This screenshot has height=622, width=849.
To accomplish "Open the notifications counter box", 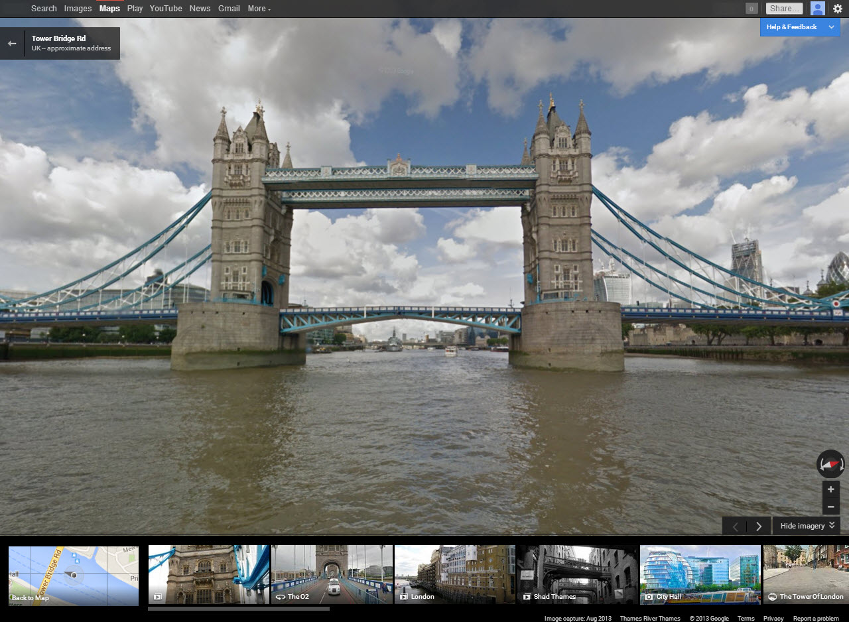I will (x=751, y=9).
